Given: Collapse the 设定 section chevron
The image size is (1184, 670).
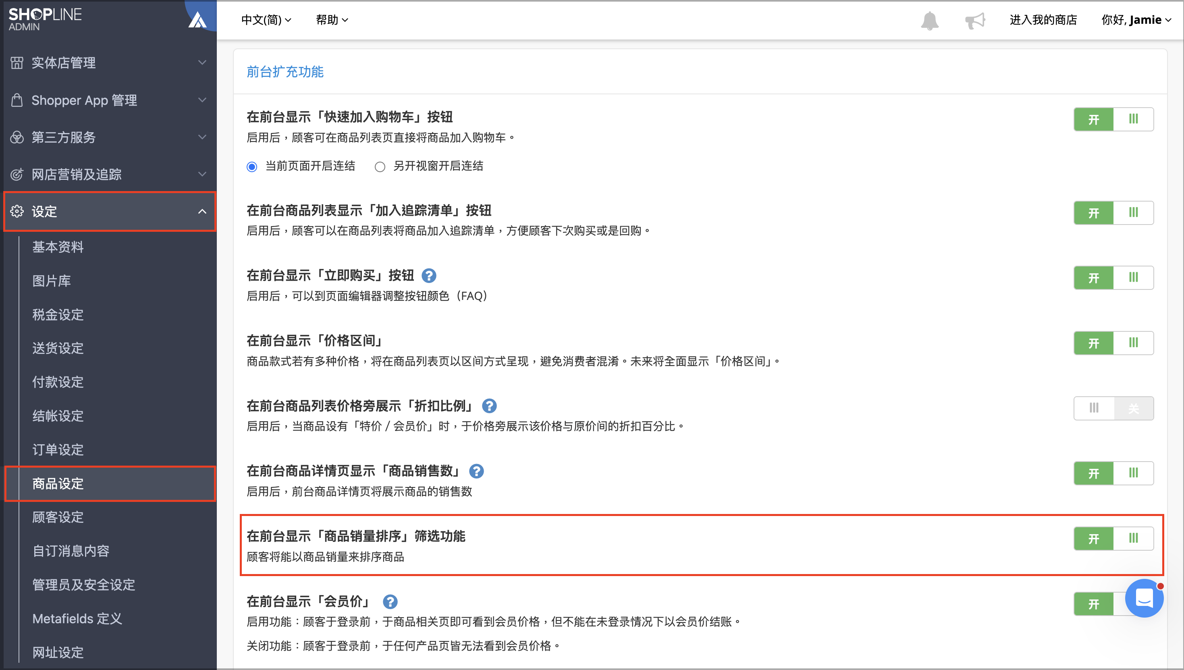Looking at the screenshot, I should point(202,211).
